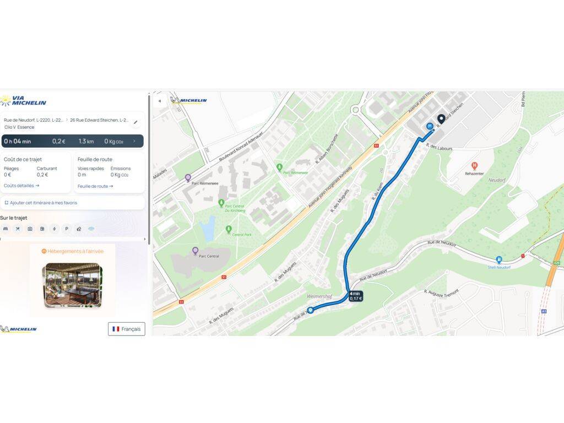Show restaurants along the route
Image resolution: width=564 pixels, height=423 pixels.
coord(18,229)
